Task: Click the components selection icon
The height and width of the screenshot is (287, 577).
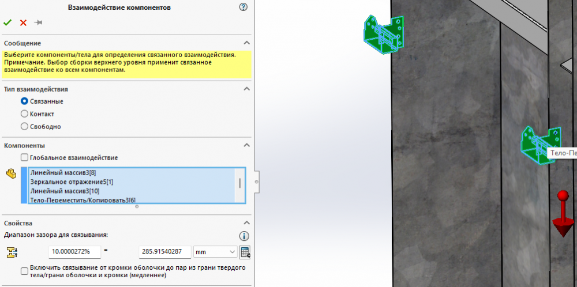Action: click(12, 173)
